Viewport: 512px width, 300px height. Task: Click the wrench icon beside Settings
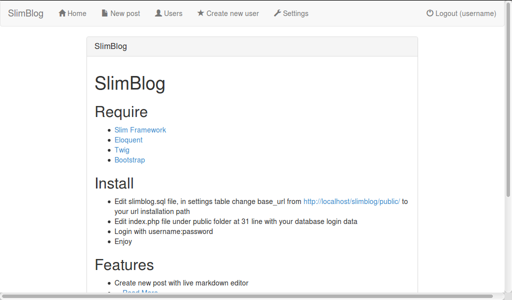coord(277,13)
